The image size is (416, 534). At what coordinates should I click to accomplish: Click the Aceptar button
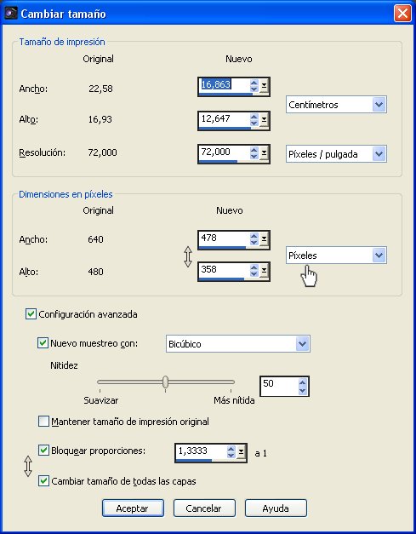click(133, 508)
